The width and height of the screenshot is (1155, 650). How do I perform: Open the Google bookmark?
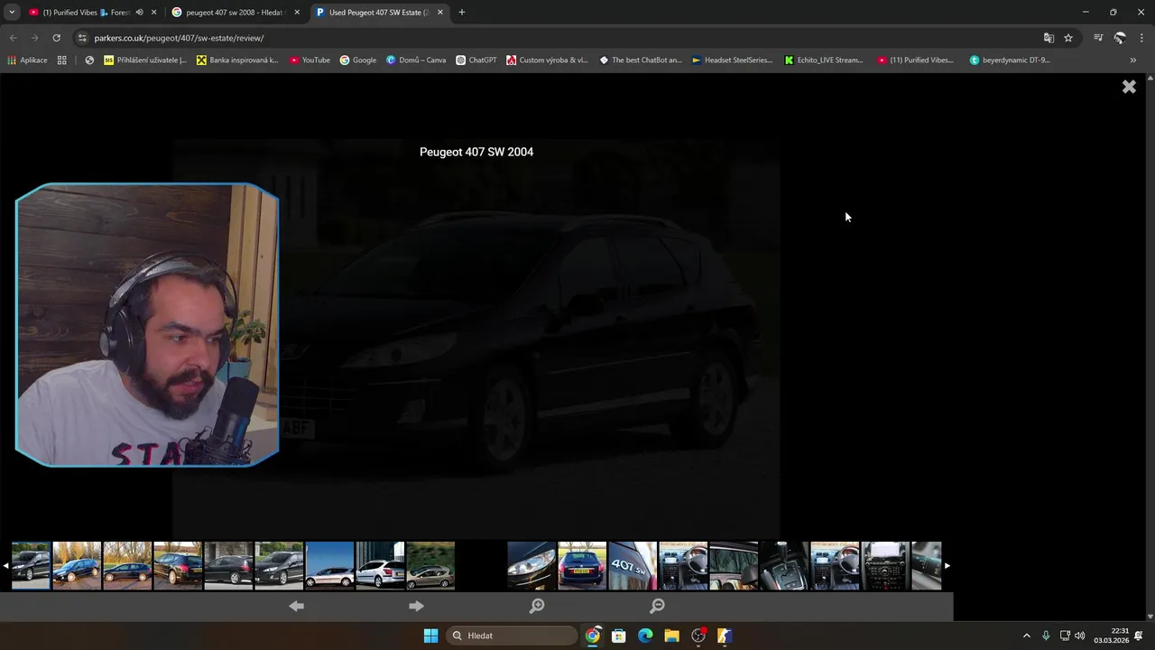358,60
